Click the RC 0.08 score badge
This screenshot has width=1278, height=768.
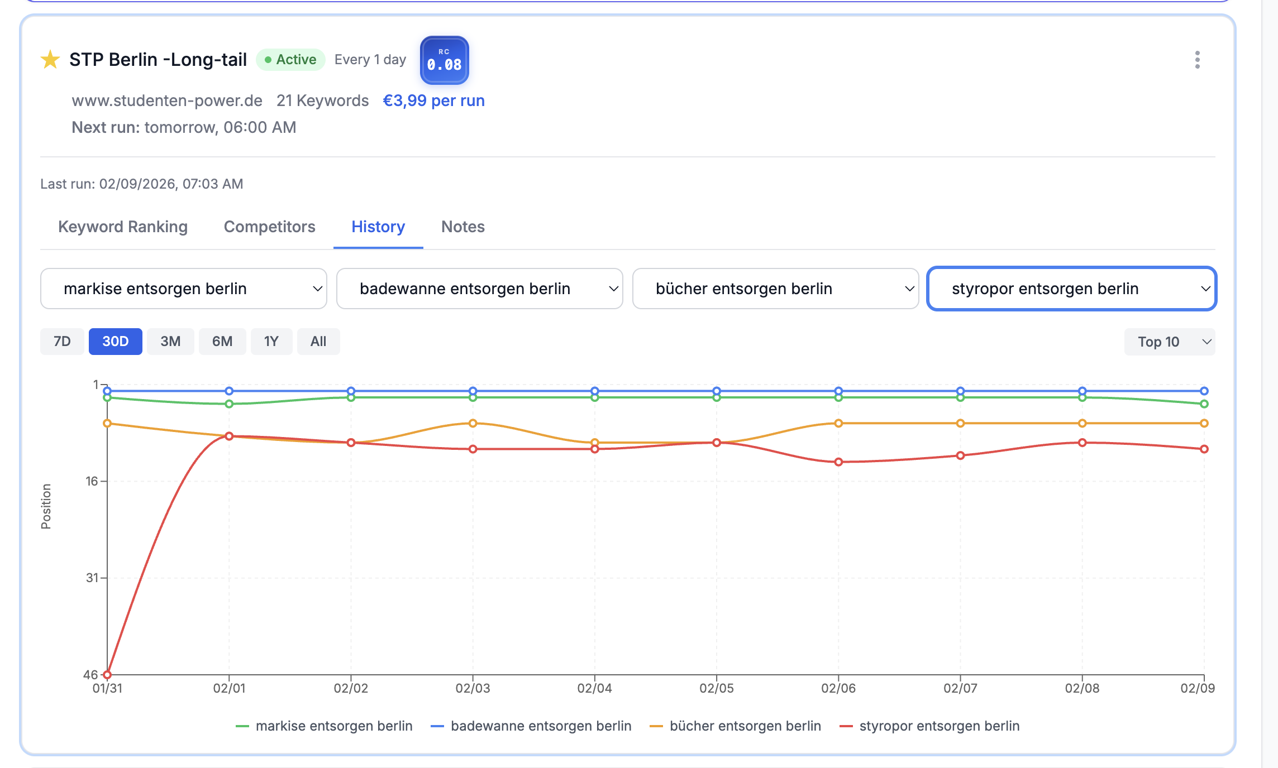tap(444, 60)
